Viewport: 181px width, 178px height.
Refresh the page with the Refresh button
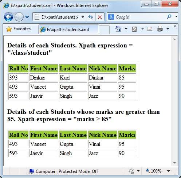(91, 17)
